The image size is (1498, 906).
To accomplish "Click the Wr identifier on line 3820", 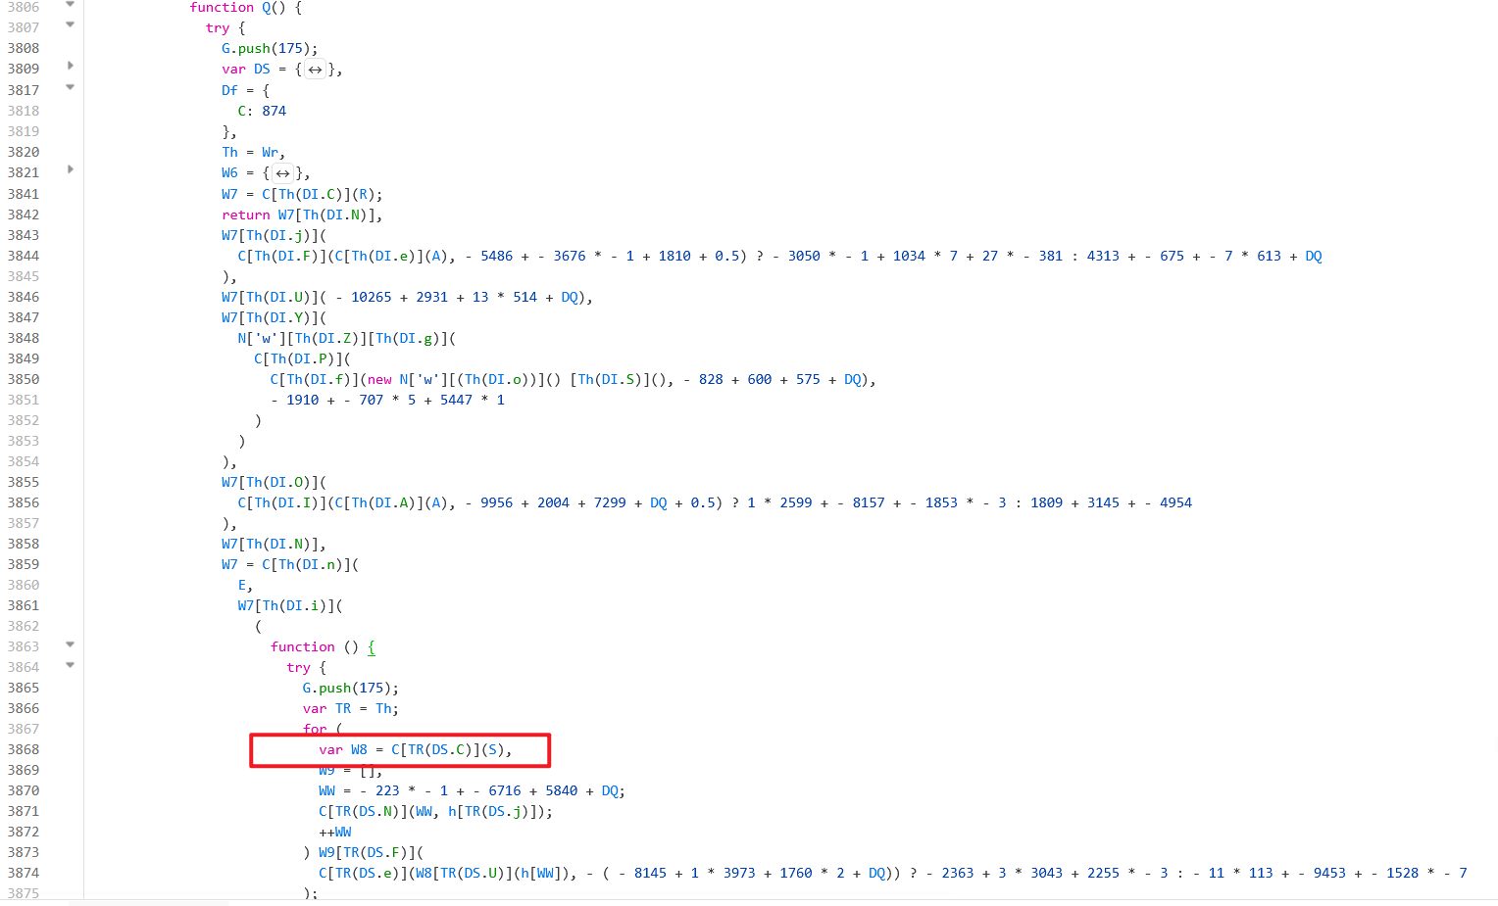I will 270,152.
